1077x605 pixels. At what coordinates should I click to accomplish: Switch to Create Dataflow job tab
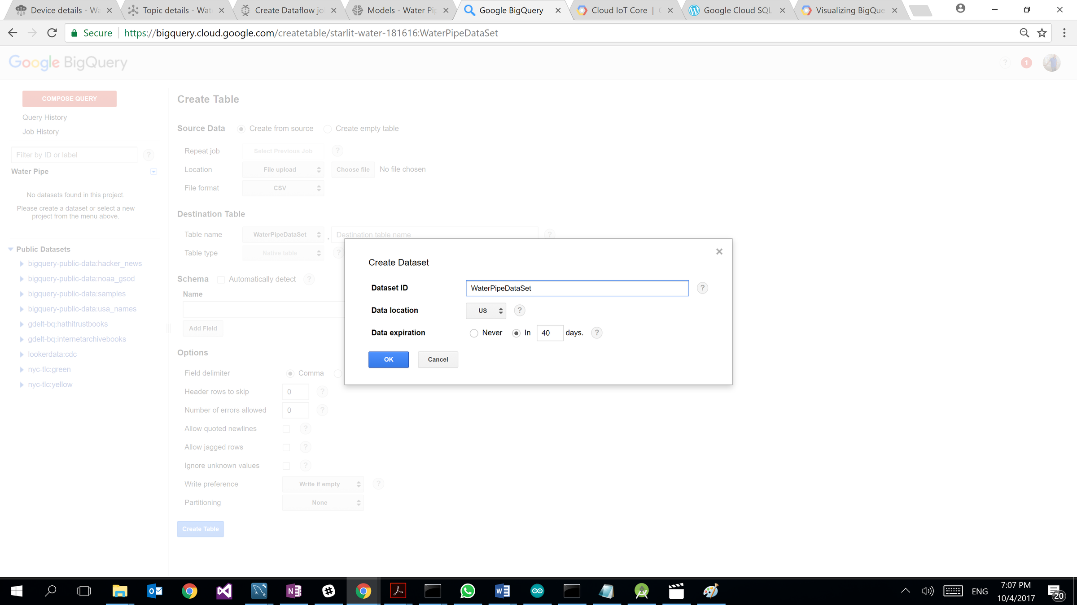[x=289, y=10]
